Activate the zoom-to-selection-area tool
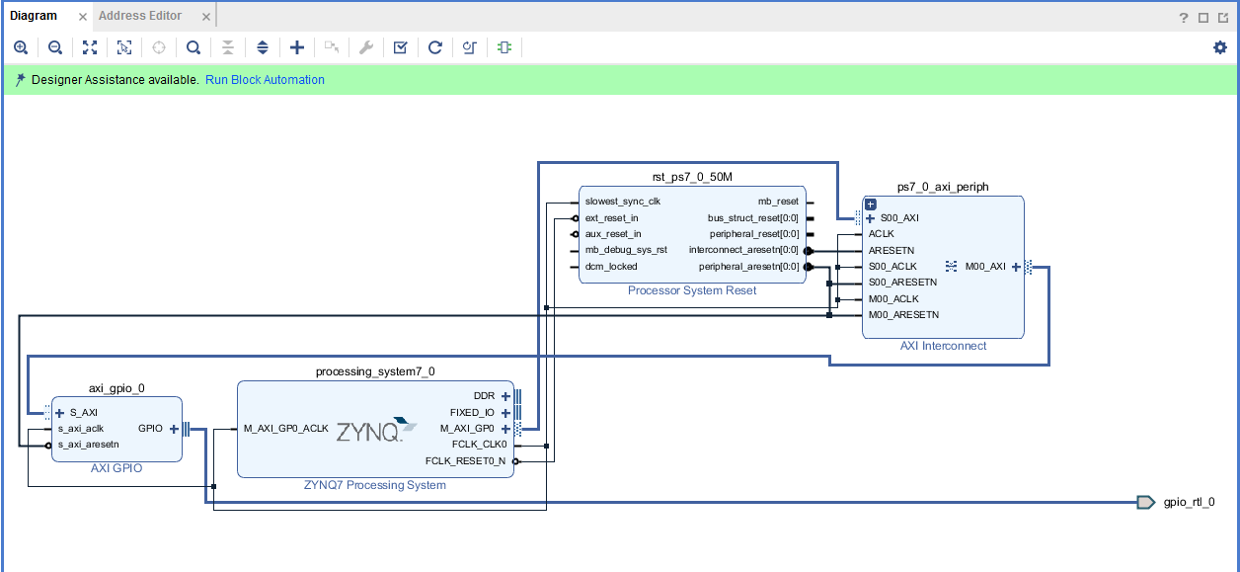Image resolution: width=1240 pixels, height=572 pixels. coord(124,47)
